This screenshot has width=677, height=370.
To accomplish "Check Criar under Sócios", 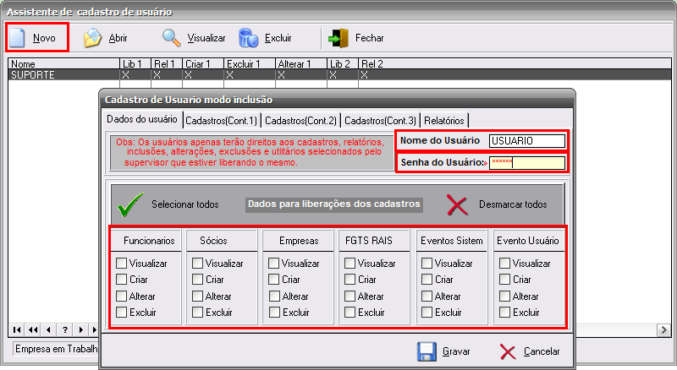I will 197,280.
